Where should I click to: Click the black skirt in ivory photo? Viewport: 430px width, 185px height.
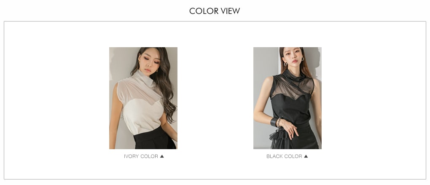(155, 138)
